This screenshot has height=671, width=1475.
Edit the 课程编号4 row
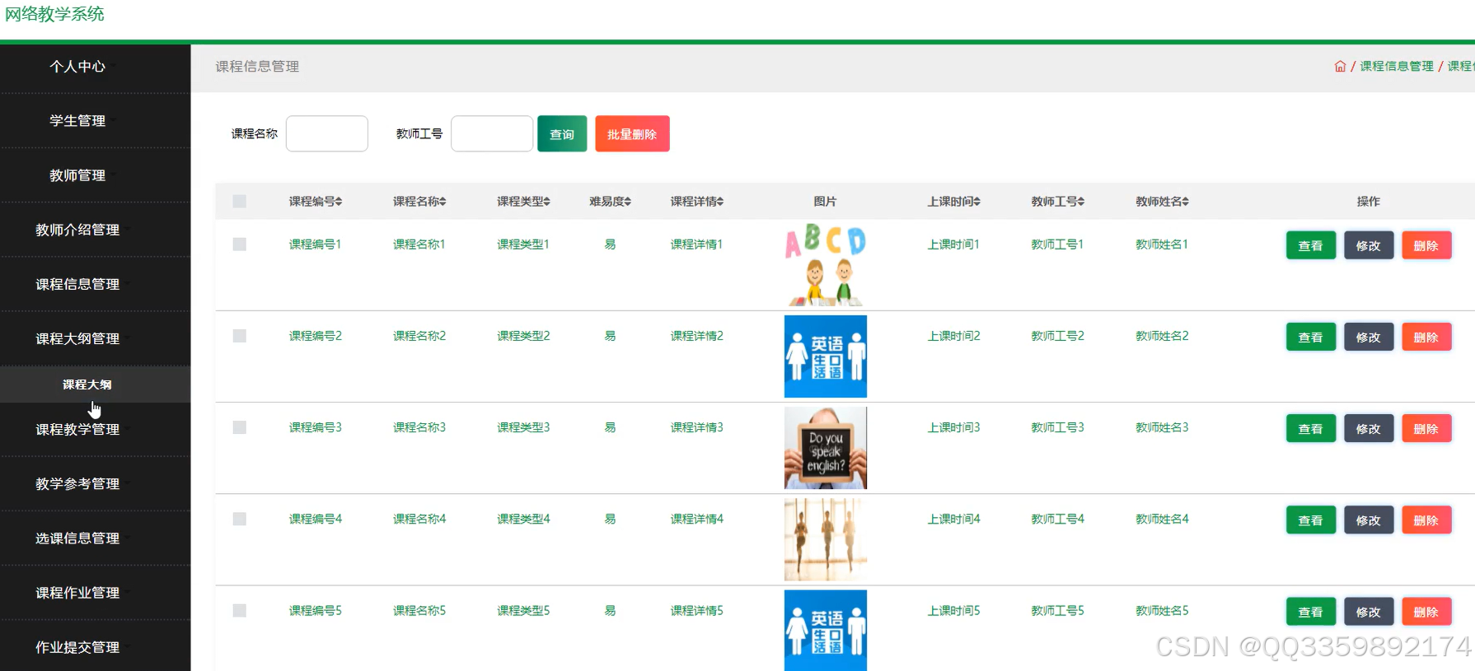pyautogui.click(x=1368, y=520)
